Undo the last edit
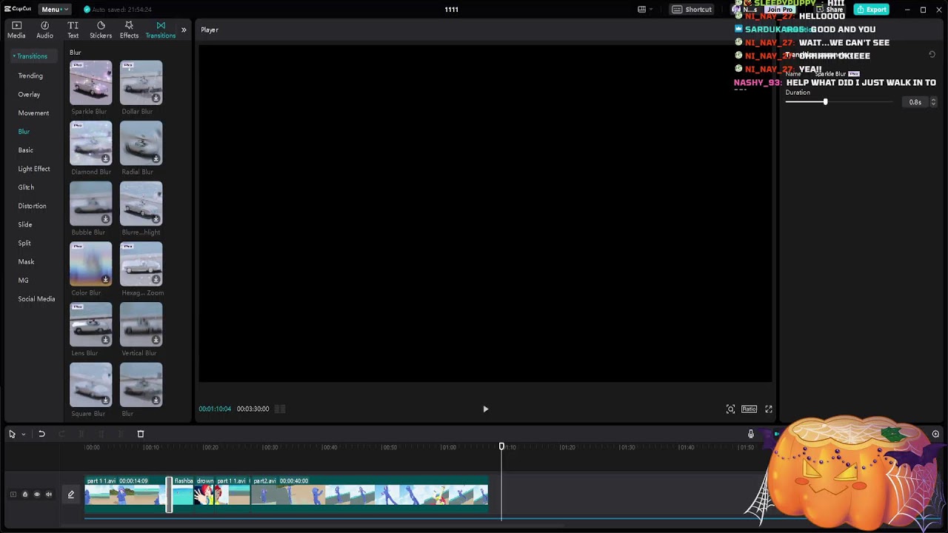Viewport: 948px width, 533px height. pyautogui.click(x=41, y=434)
